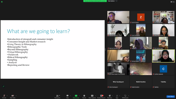Click 'Virtual Ethnography' bullet
Viewport: 176px width, 99px height.
tap(18, 52)
